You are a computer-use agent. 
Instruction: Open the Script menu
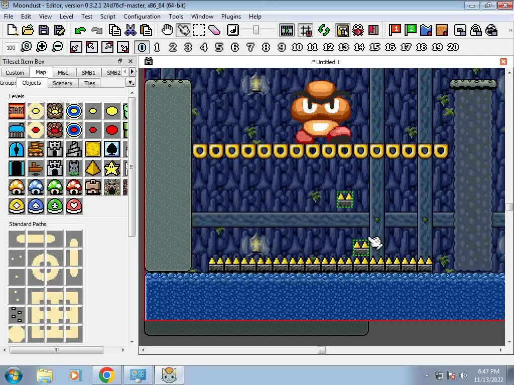pos(108,17)
